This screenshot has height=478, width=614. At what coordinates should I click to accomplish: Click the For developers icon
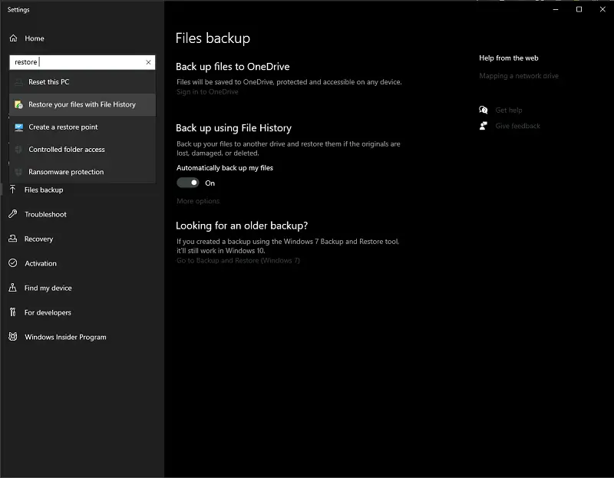(13, 312)
